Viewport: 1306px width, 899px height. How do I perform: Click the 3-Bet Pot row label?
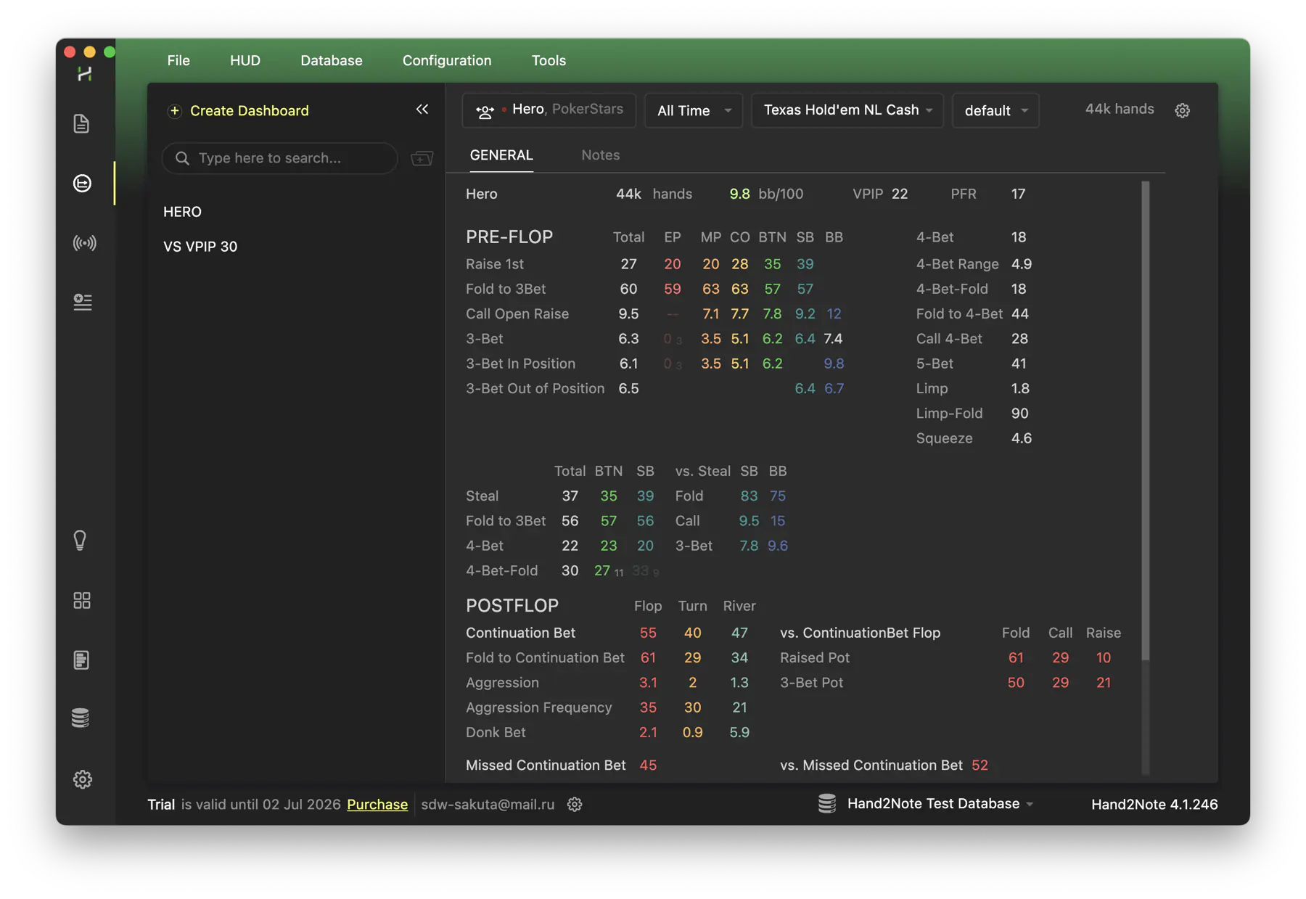[x=811, y=682]
